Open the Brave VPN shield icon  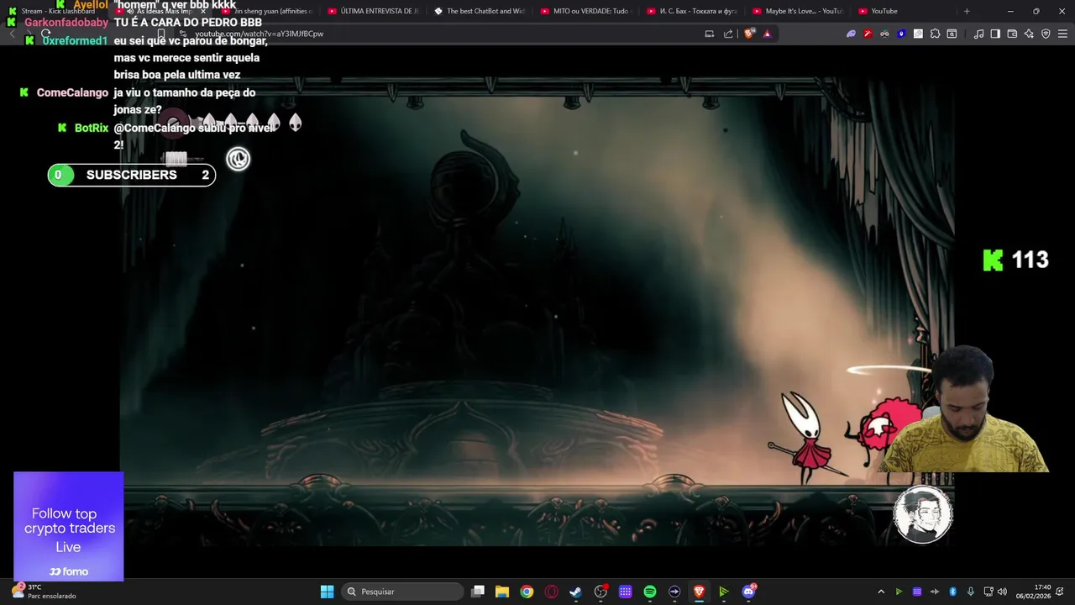click(1046, 34)
